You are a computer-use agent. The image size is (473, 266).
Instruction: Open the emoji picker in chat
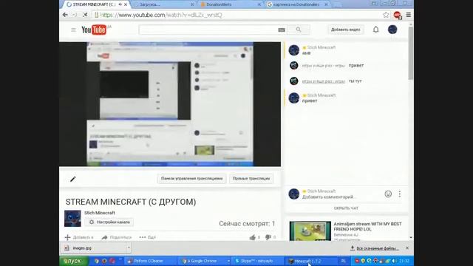pyautogui.click(x=388, y=194)
